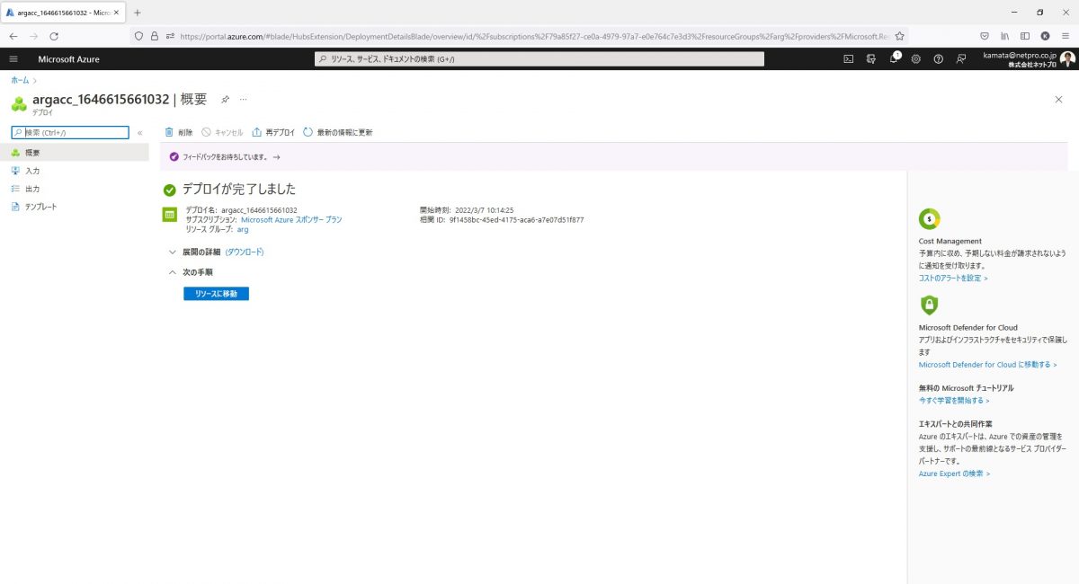Viewport: 1079px width, 584px height.
Task: Click the help question mark icon
Action: [939, 59]
